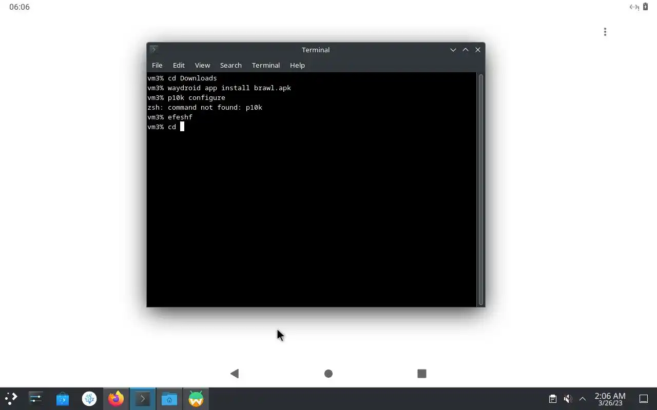
Task: Click the show desktop button
Action: coord(643,399)
